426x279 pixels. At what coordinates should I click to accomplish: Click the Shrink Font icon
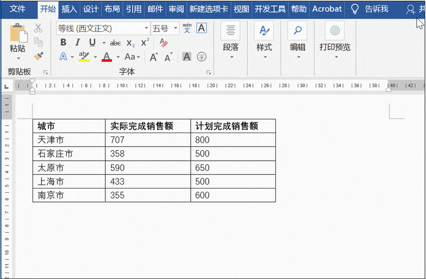coord(168,57)
